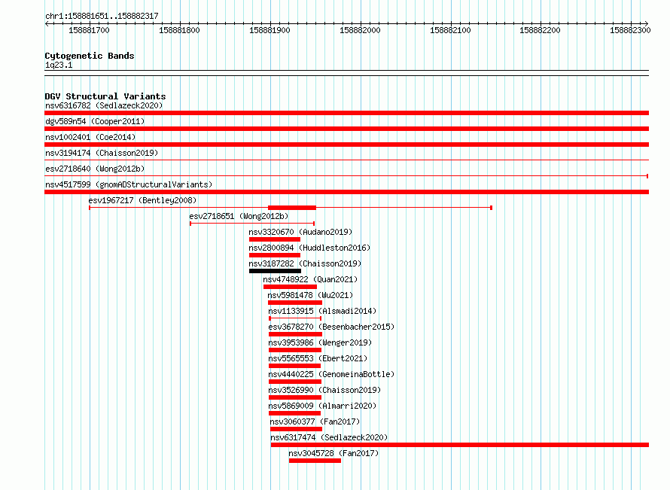Click red bar under nsv1002401 (Coe2014)
Screen dimensions: 670x490
coord(346,145)
